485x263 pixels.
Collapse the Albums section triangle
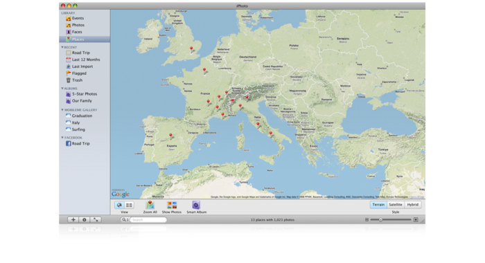coord(62,89)
